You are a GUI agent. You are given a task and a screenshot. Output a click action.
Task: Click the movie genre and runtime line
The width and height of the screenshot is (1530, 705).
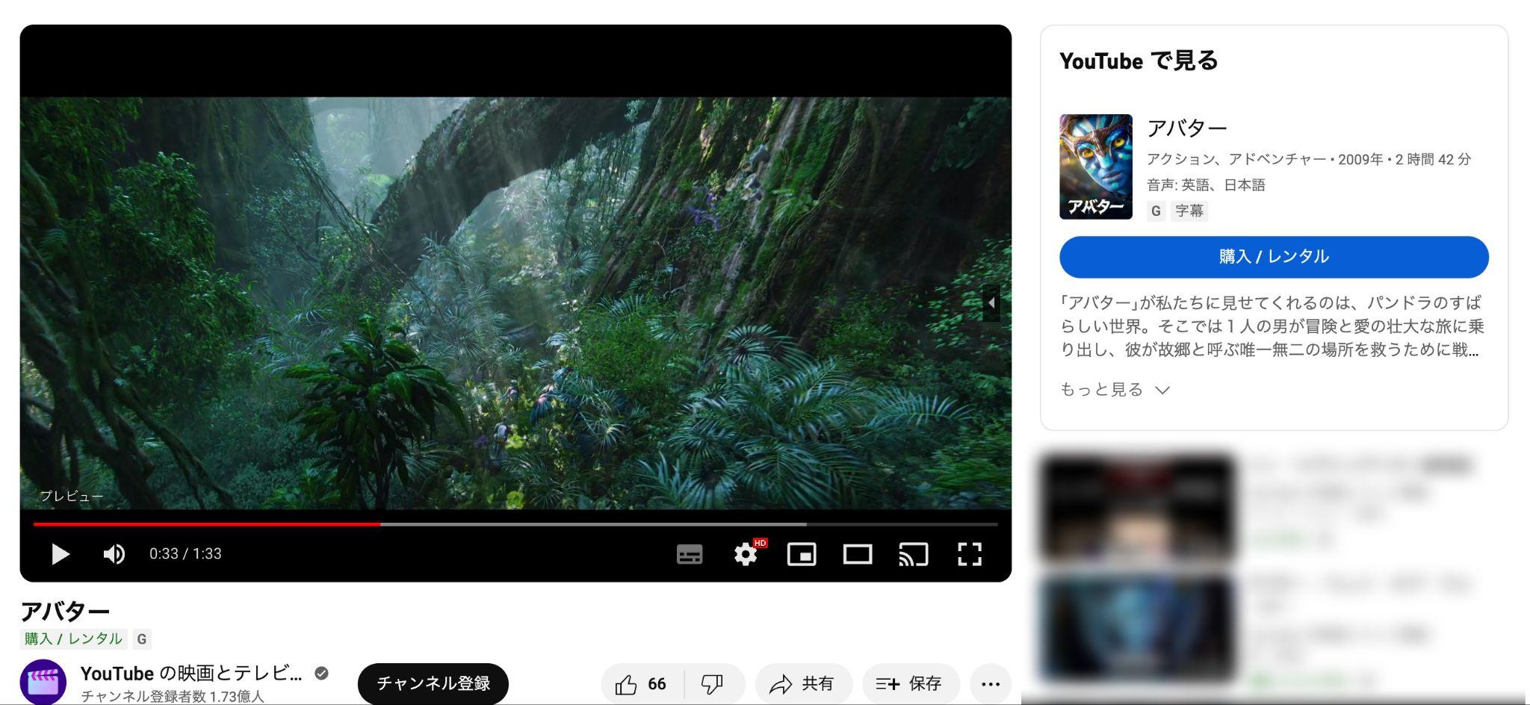[x=1309, y=159]
